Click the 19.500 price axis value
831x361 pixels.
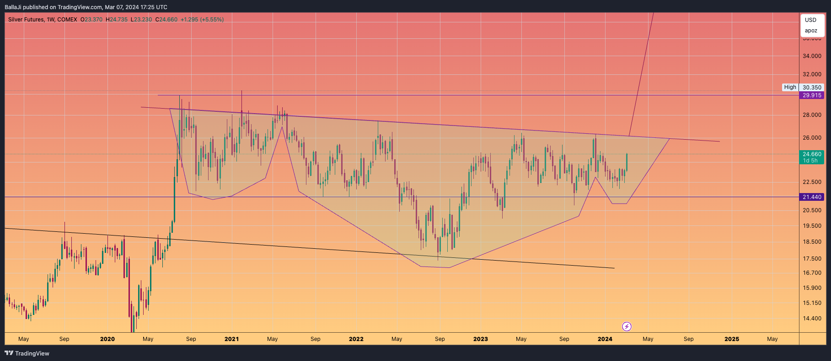tap(812, 226)
